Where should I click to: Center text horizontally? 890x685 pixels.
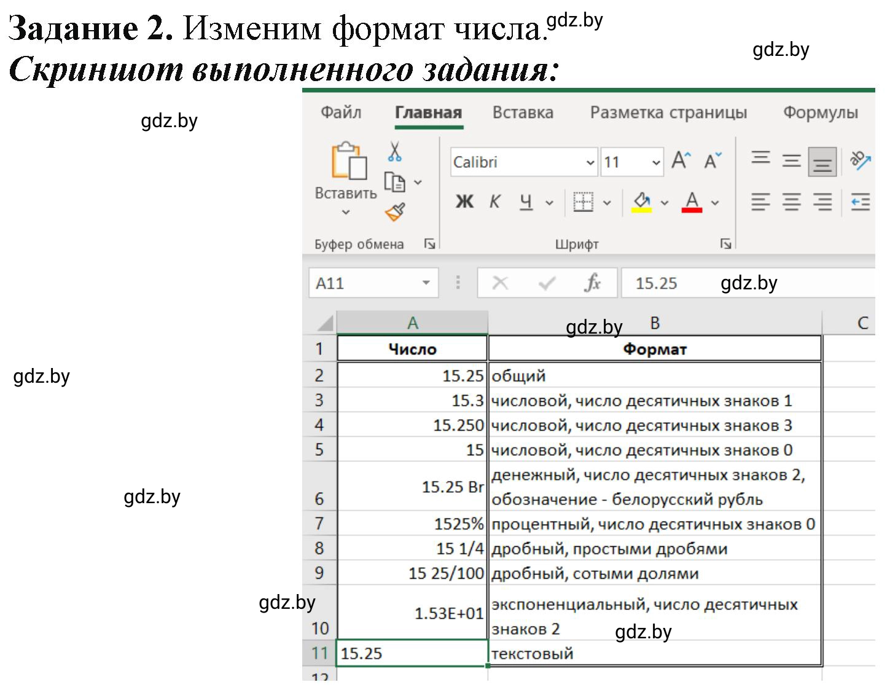tap(792, 202)
